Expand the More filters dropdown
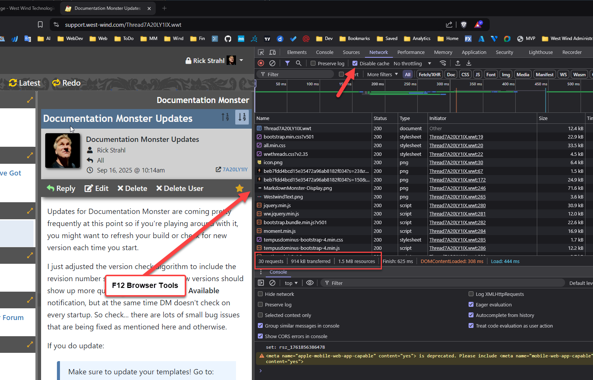Image resolution: width=593 pixels, height=380 pixels. click(x=382, y=74)
